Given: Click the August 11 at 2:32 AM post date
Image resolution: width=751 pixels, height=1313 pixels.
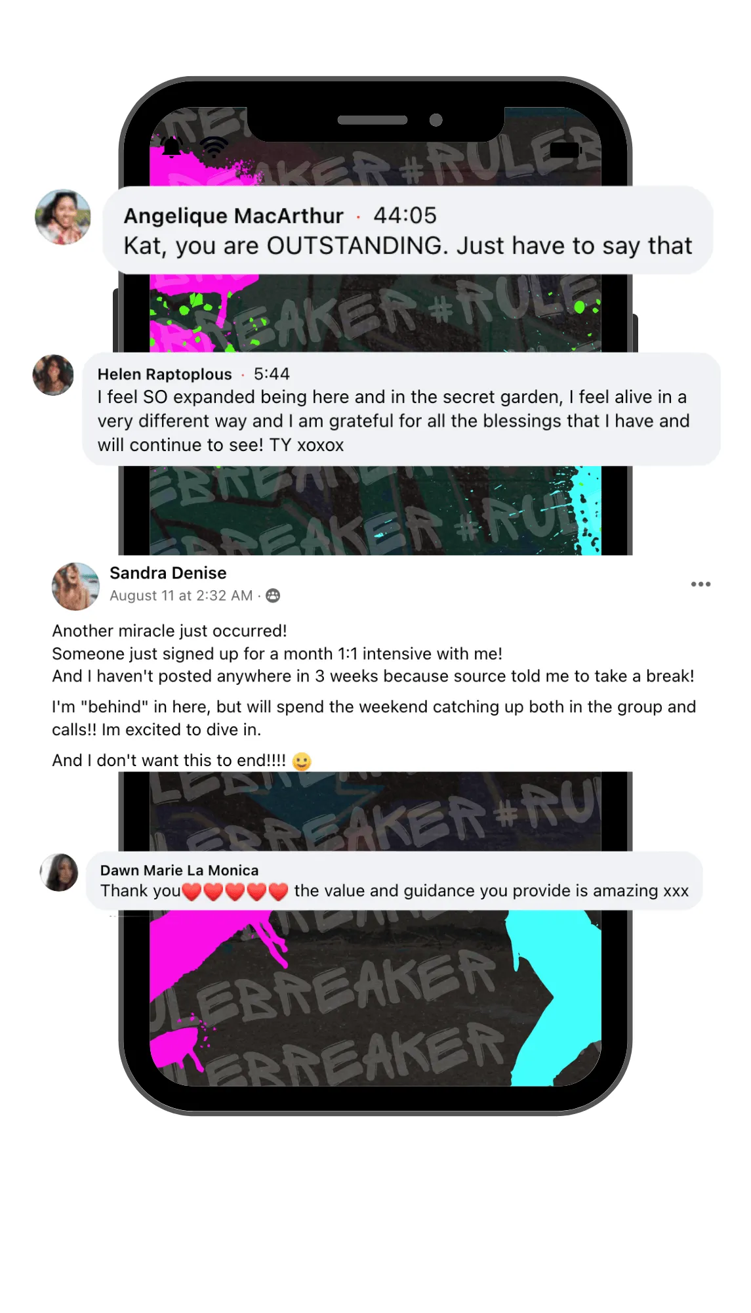Looking at the screenshot, I should tap(181, 595).
